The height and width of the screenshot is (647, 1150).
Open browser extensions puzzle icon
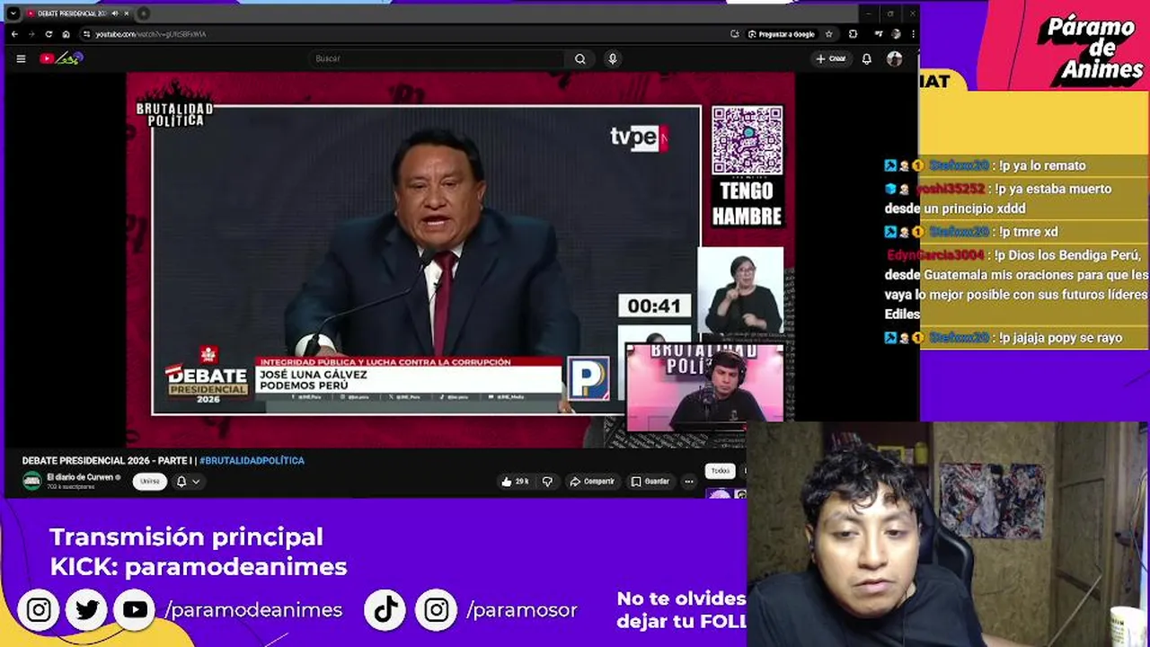(853, 34)
